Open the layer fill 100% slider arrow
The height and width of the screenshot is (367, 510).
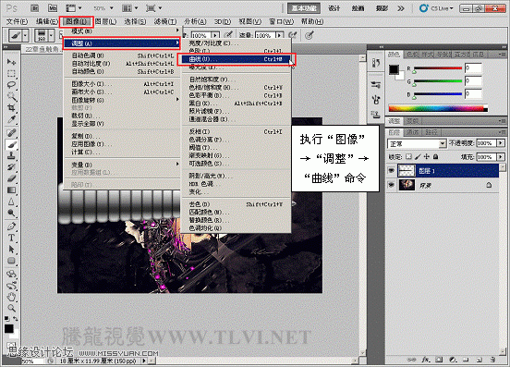tap(501, 157)
